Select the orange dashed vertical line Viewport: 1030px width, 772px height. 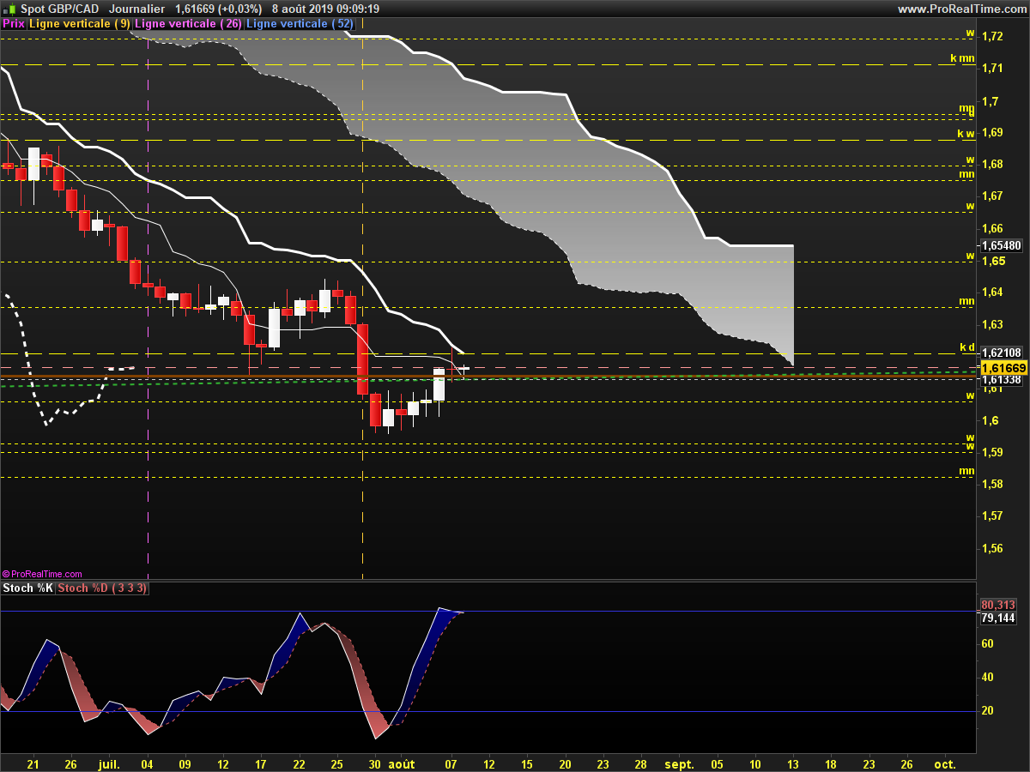tap(362, 300)
